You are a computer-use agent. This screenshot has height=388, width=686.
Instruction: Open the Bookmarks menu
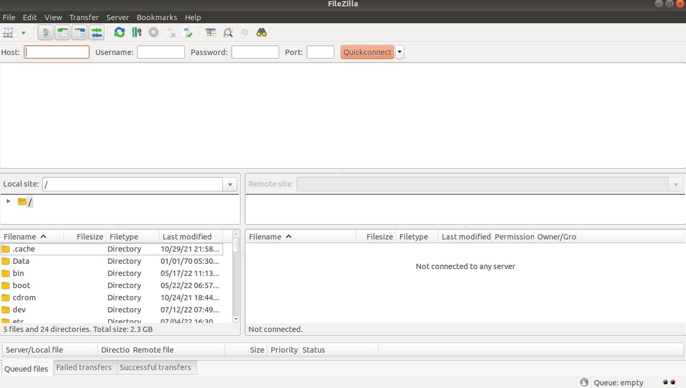click(157, 17)
